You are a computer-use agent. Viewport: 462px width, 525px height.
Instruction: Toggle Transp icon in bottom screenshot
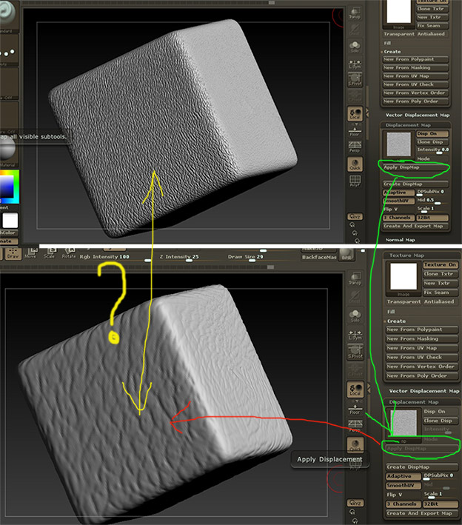(355, 278)
